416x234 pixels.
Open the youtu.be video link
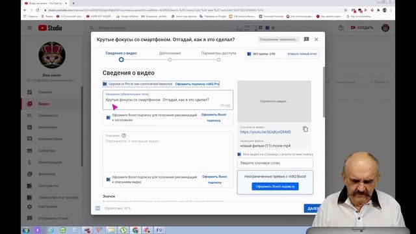click(x=265, y=132)
